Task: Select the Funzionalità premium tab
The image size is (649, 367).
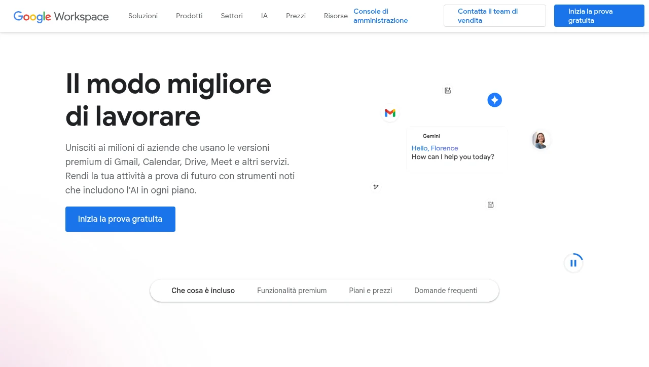Action: pos(292,291)
